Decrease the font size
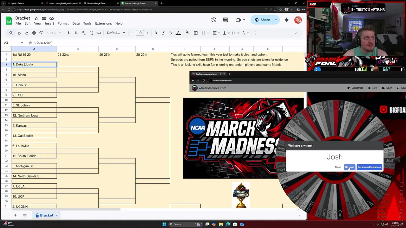 coord(132,33)
